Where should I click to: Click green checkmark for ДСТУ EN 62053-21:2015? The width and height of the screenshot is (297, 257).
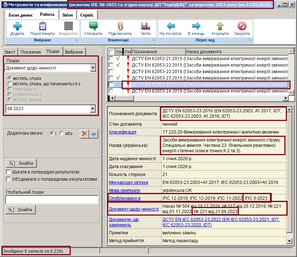(118, 58)
